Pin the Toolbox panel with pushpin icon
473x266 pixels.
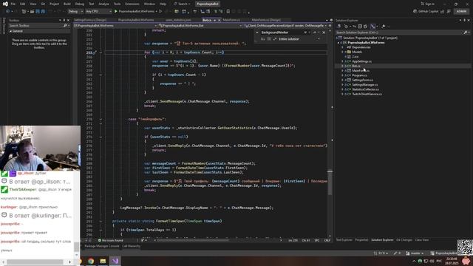[x=64, y=20]
